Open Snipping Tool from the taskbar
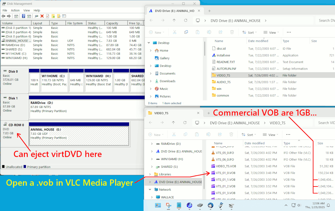This screenshot has height=211, width=335. [169, 205]
